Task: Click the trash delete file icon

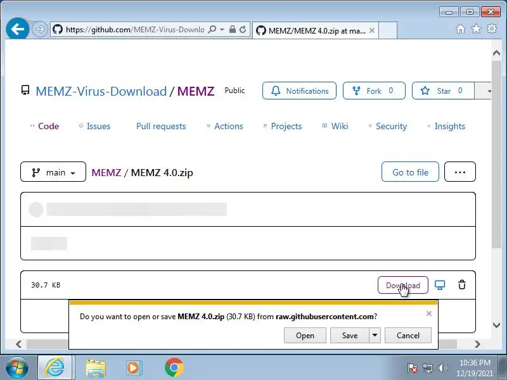Action: [x=462, y=284]
